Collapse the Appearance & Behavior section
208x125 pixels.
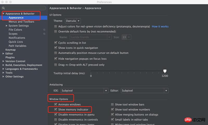pyautogui.click(x=3, y=14)
